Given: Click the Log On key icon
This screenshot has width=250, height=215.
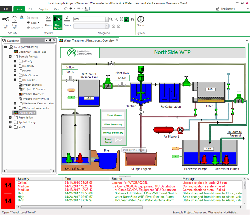Looking at the screenshot, I should click(6, 20).
